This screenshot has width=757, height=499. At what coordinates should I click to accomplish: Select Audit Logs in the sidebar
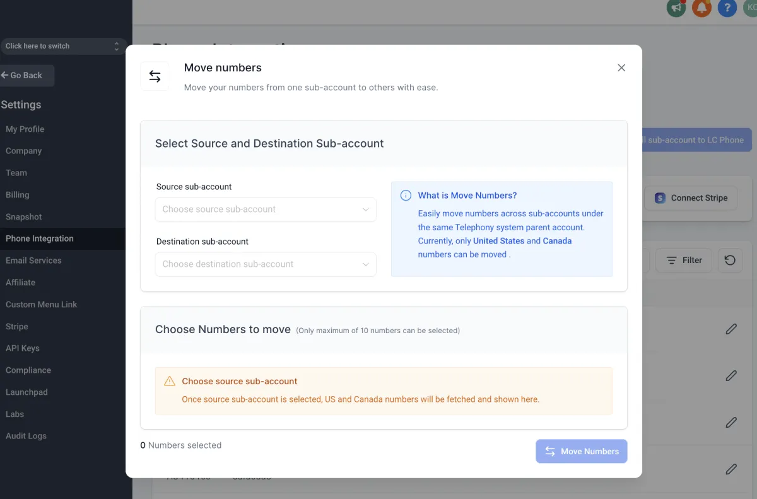pos(26,436)
